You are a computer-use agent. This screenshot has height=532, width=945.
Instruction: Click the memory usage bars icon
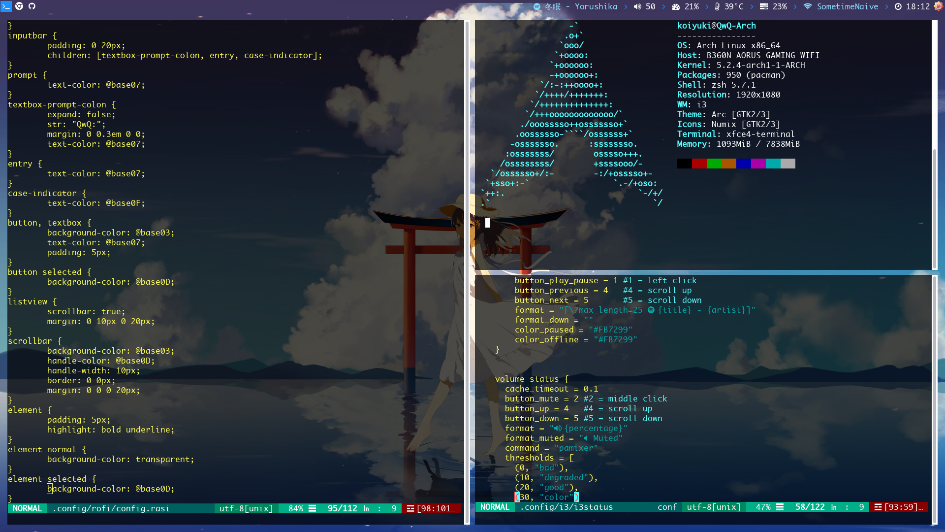coord(764,6)
